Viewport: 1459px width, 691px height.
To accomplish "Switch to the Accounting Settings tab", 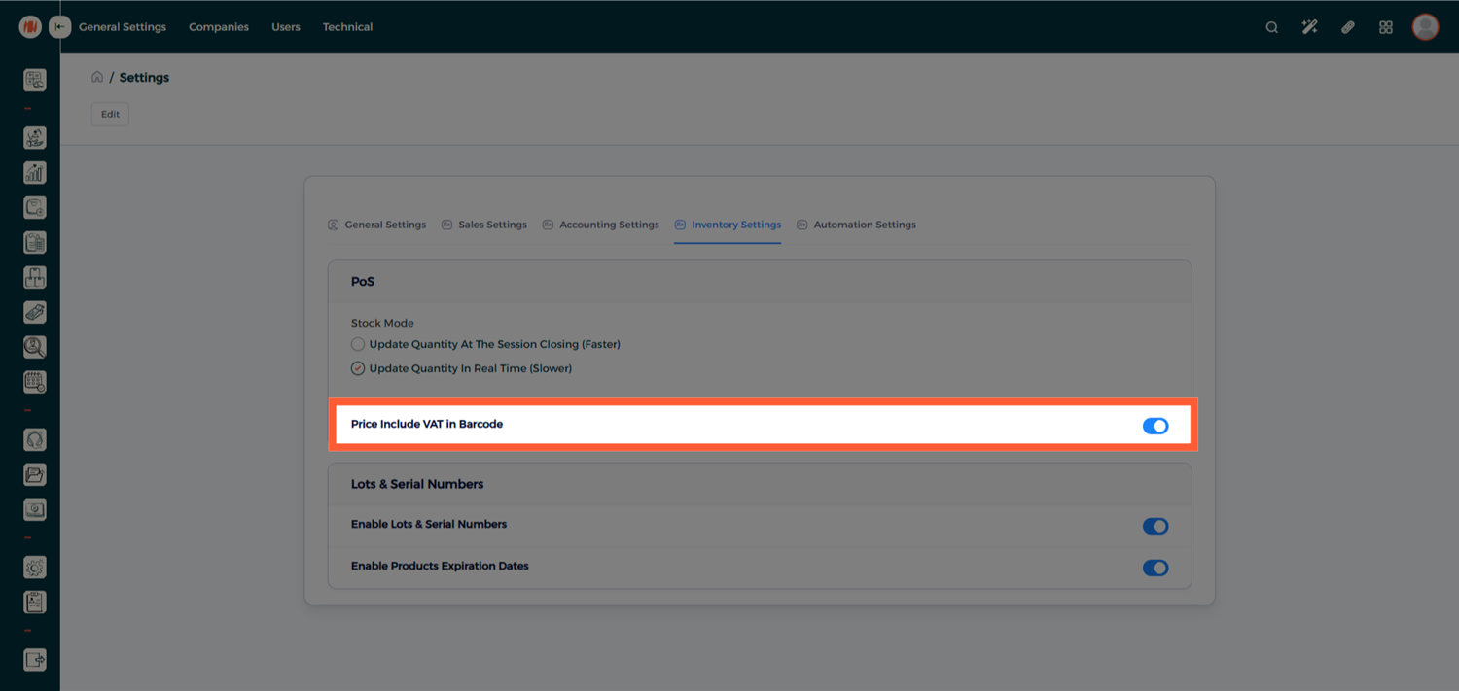I will click(608, 225).
